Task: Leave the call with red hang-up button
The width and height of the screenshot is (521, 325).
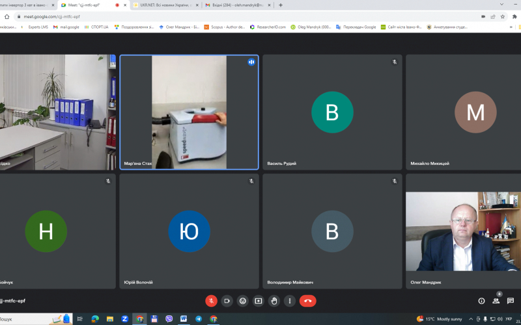Action: point(307,301)
